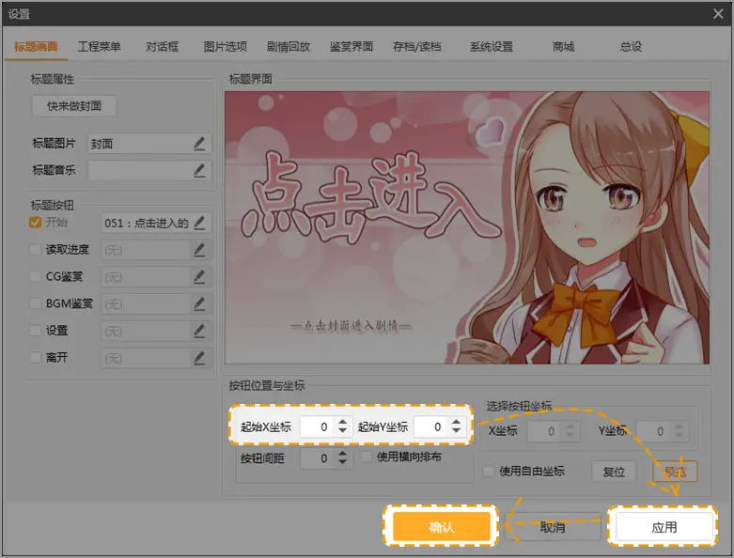Screen dimensions: 734x558
Task: Increase the 起始X坐标 value with up arrow
Action: tap(342, 422)
